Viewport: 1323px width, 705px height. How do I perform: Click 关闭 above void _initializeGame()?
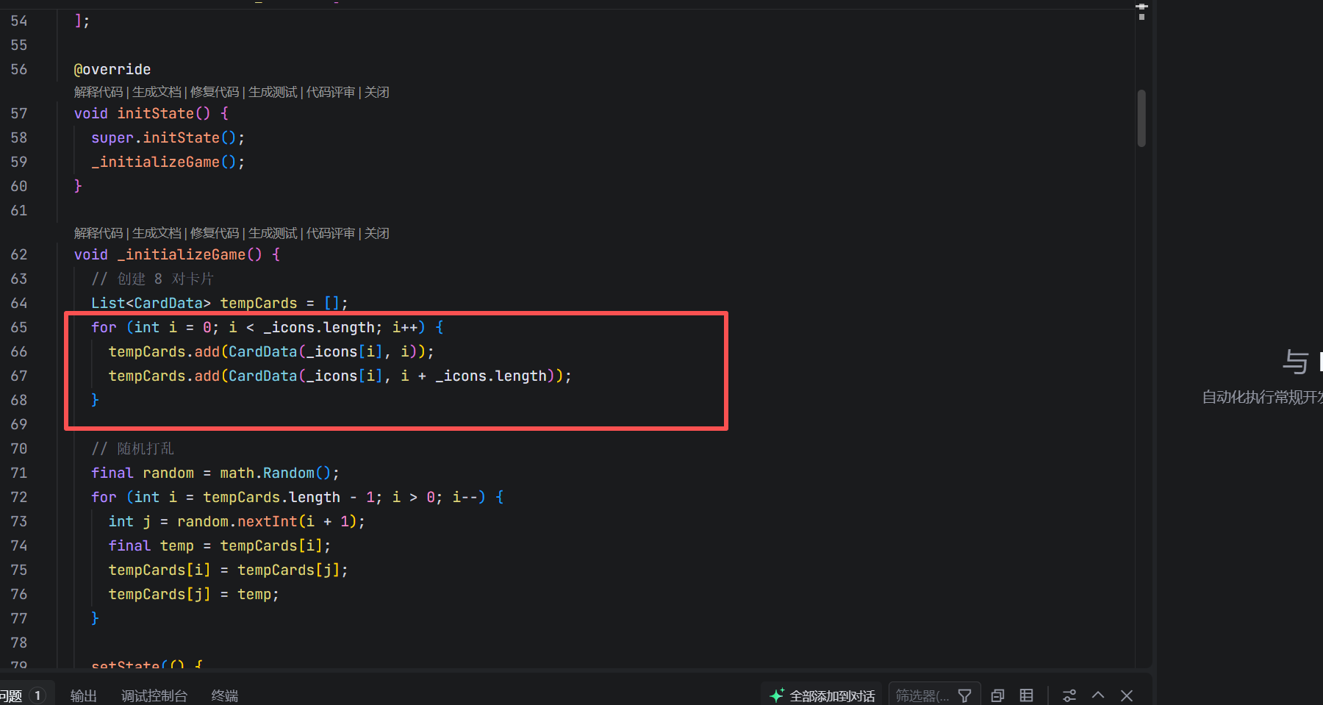(377, 233)
